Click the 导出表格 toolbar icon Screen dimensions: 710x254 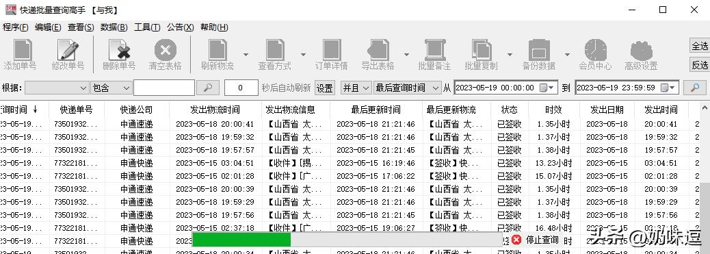click(x=378, y=49)
